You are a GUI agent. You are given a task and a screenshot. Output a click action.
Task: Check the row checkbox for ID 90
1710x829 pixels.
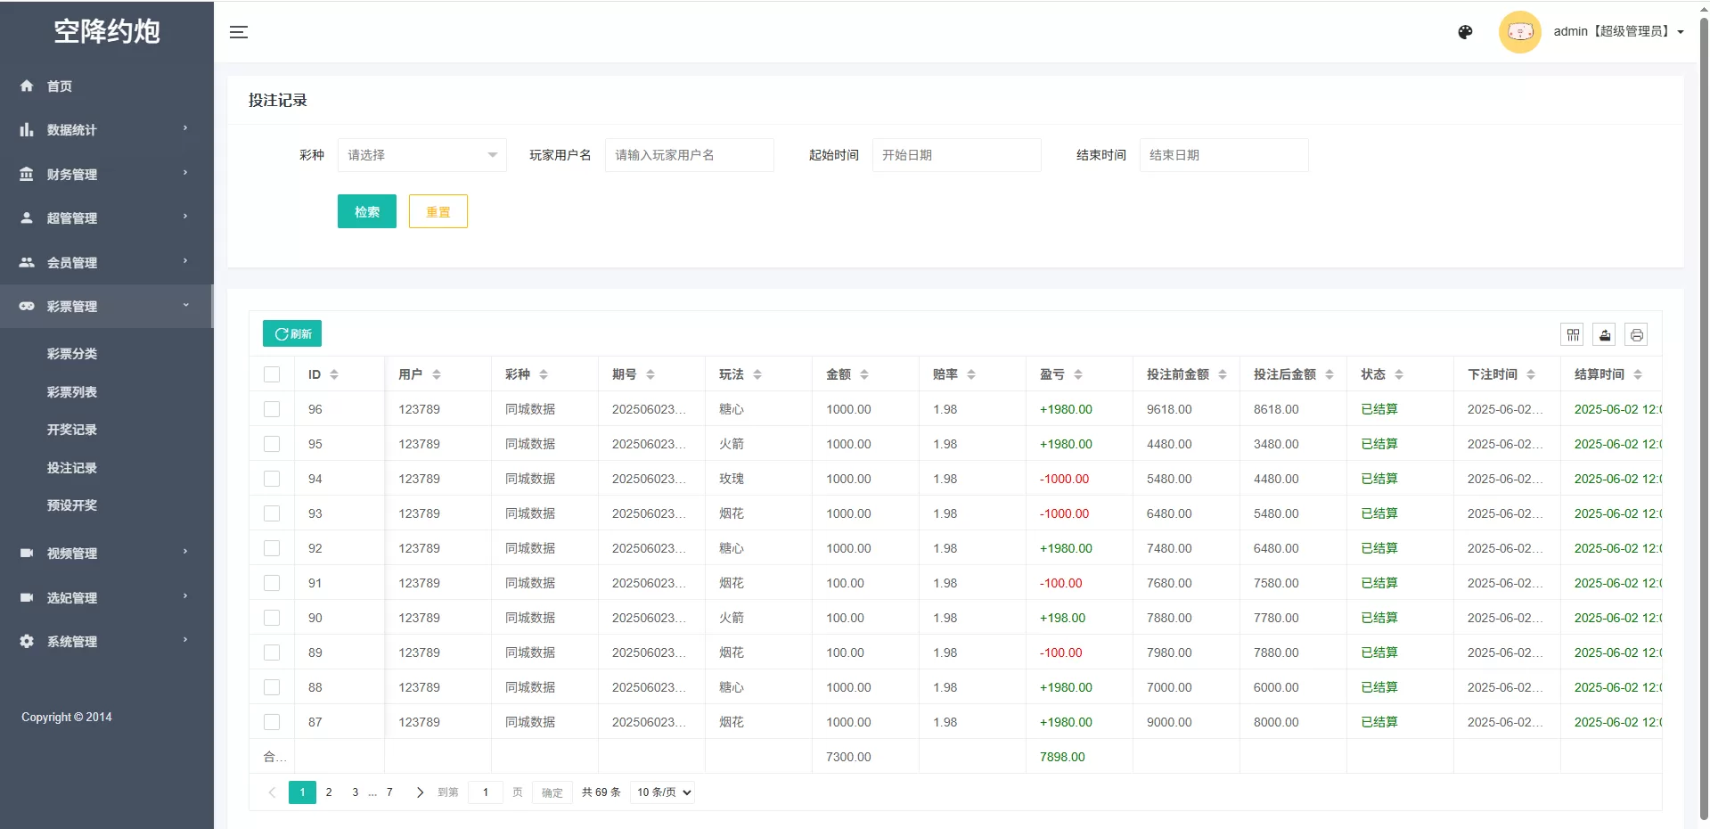(272, 618)
